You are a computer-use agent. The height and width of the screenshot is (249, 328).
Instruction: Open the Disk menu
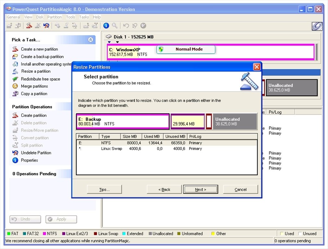pyautogui.click(x=40, y=17)
